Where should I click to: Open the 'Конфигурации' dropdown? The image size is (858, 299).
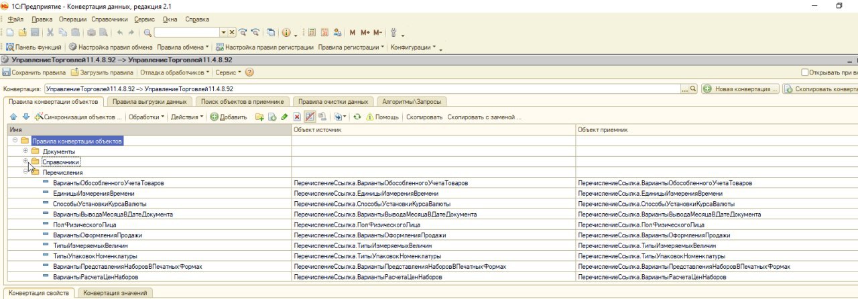click(x=413, y=48)
